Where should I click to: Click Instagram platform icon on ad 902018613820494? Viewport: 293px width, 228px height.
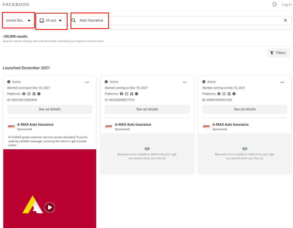coord(29,94)
